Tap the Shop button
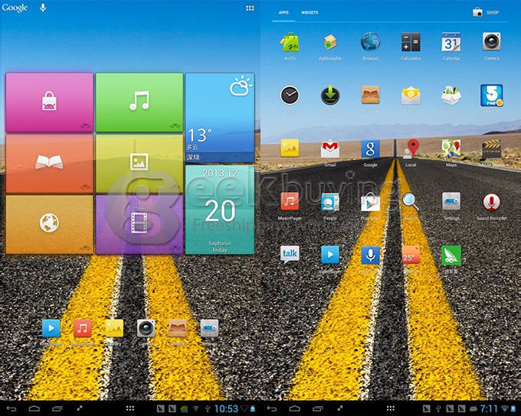This screenshot has height=416, width=521. pos(486,12)
